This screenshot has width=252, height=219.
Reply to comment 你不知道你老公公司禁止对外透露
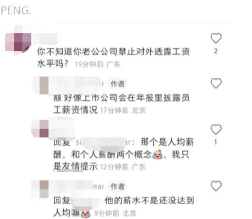pos(114,58)
